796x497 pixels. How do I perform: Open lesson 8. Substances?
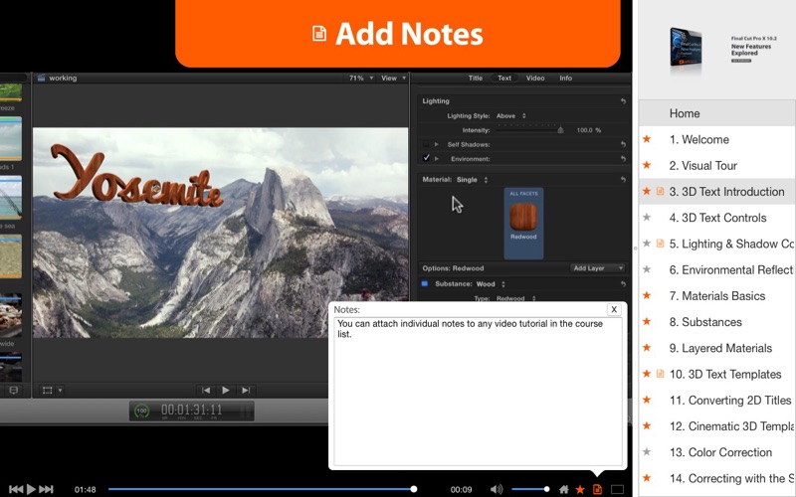coord(716,322)
